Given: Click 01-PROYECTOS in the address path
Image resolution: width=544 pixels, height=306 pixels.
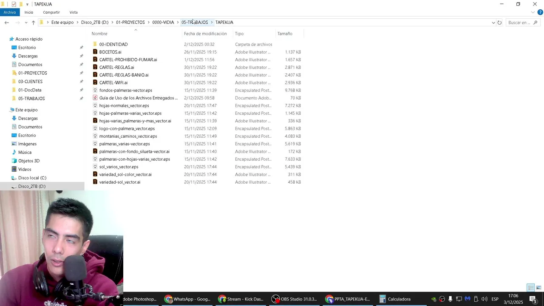Looking at the screenshot, I should point(130,22).
